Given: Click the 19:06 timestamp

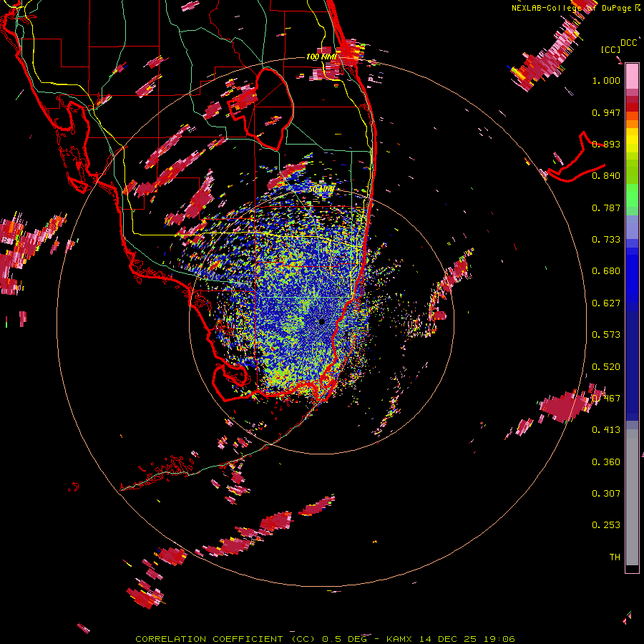Looking at the screenshot, I should point(499,639).
